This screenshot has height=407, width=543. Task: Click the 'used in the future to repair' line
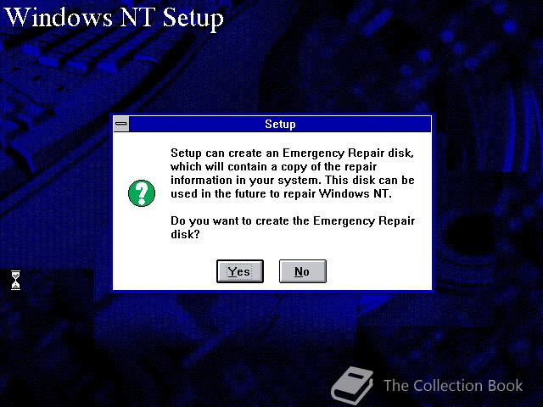[281, 193]
